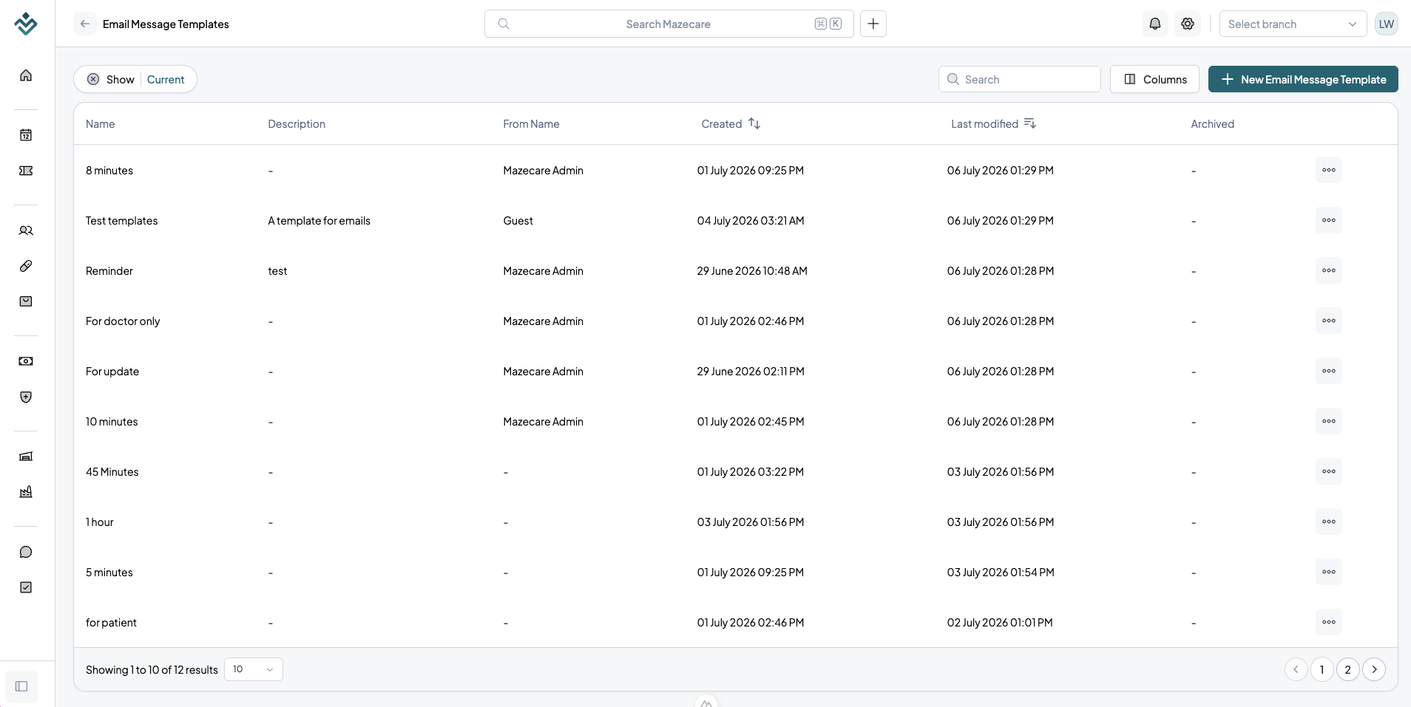
Task: Focus the Search Mazecare global field
Action: 669,24
